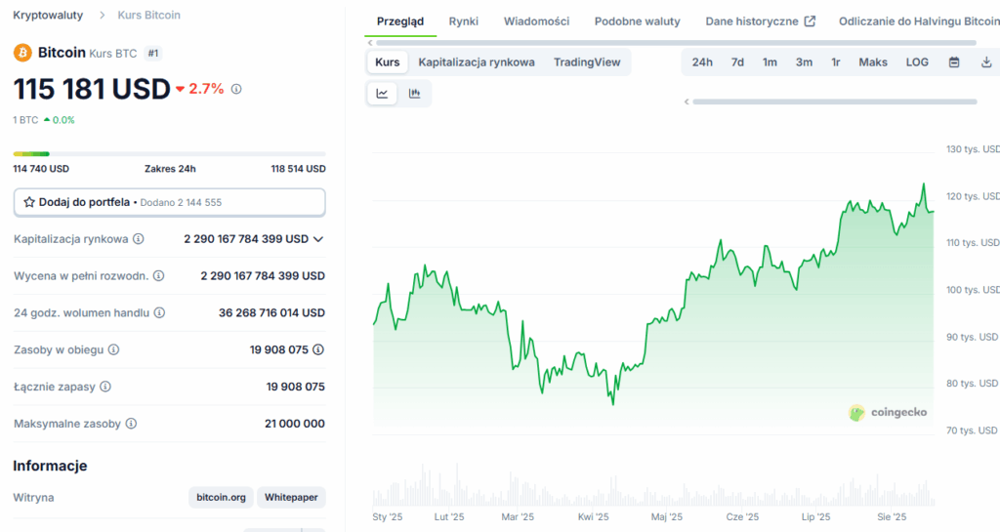The image size is (1000, 532).
Task: Open the calendar date range picker
Action: (954, 62)
